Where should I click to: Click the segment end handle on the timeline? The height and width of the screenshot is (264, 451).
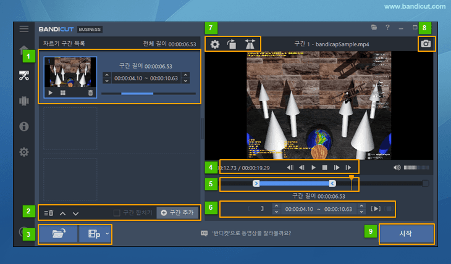click(x=332, y=183)
